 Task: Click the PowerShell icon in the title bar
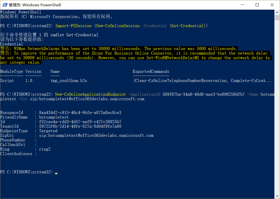tap(5, 5)
